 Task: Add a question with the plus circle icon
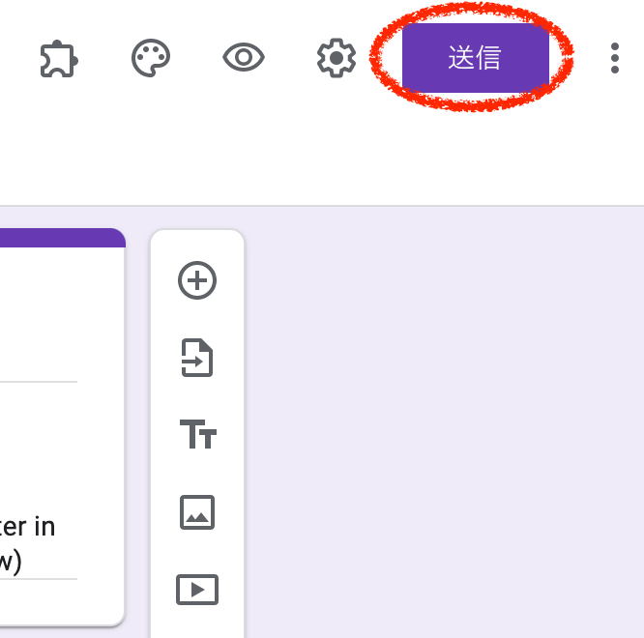point(197,280)
